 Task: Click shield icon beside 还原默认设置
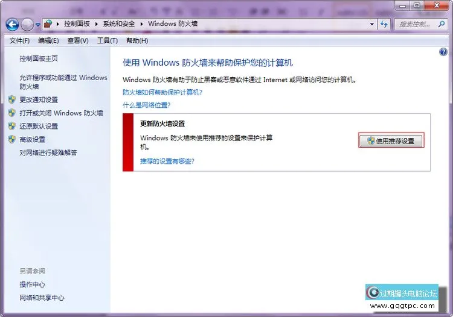[x=12, y=126]
